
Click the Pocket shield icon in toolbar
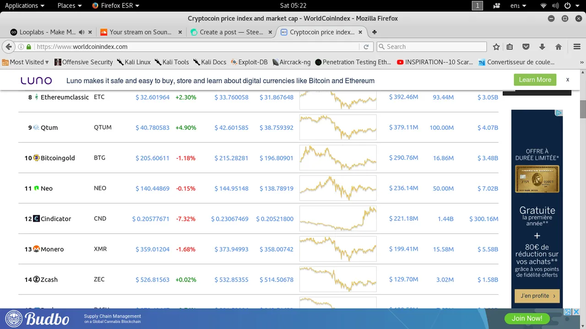pos(526,47)
